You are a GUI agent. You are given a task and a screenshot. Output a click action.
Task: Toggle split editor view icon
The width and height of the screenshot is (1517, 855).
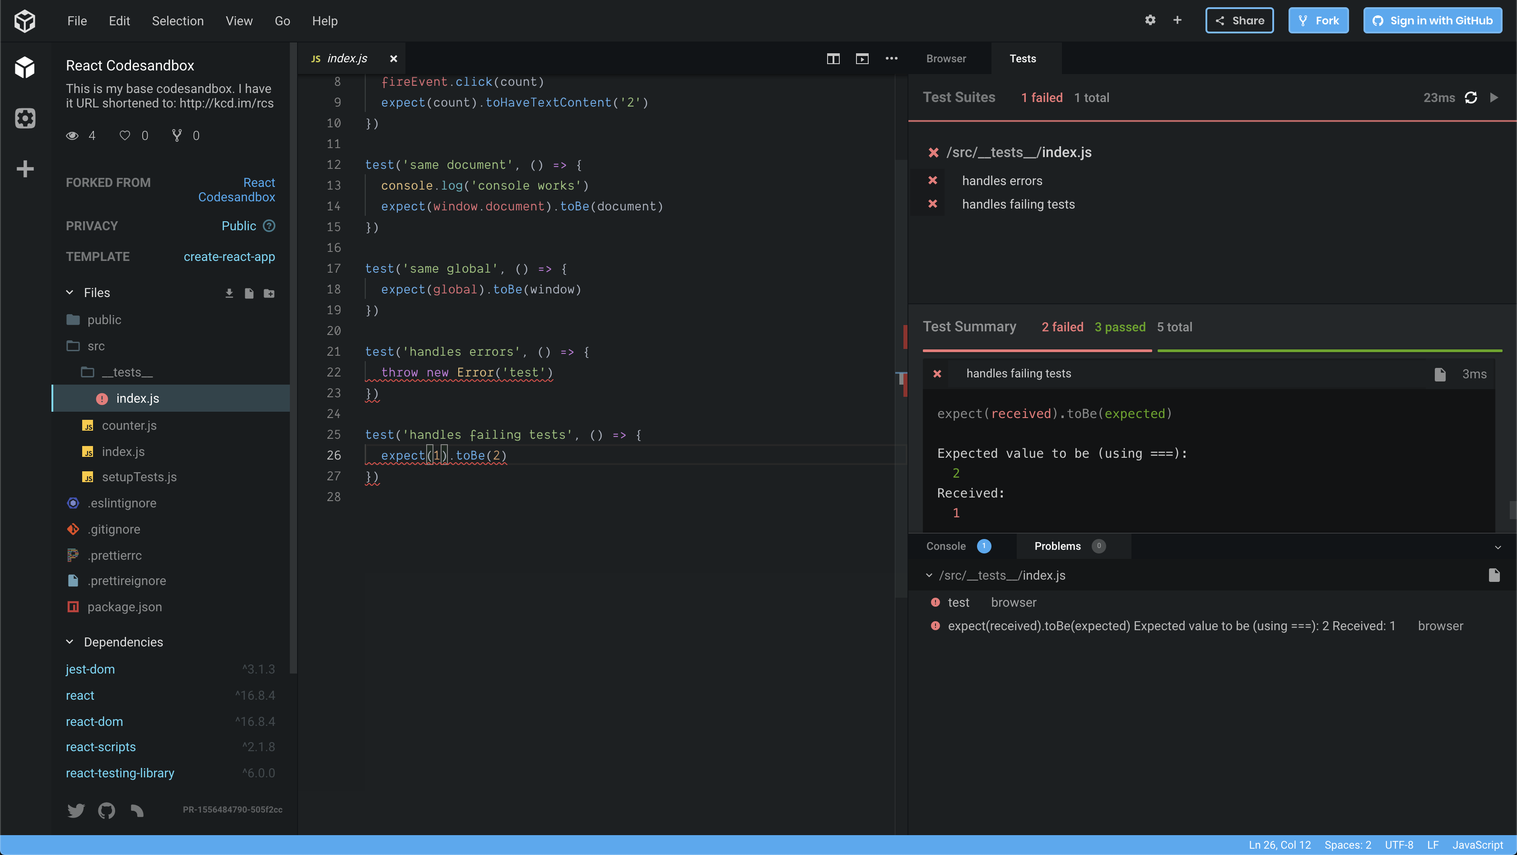click(833, 58)
